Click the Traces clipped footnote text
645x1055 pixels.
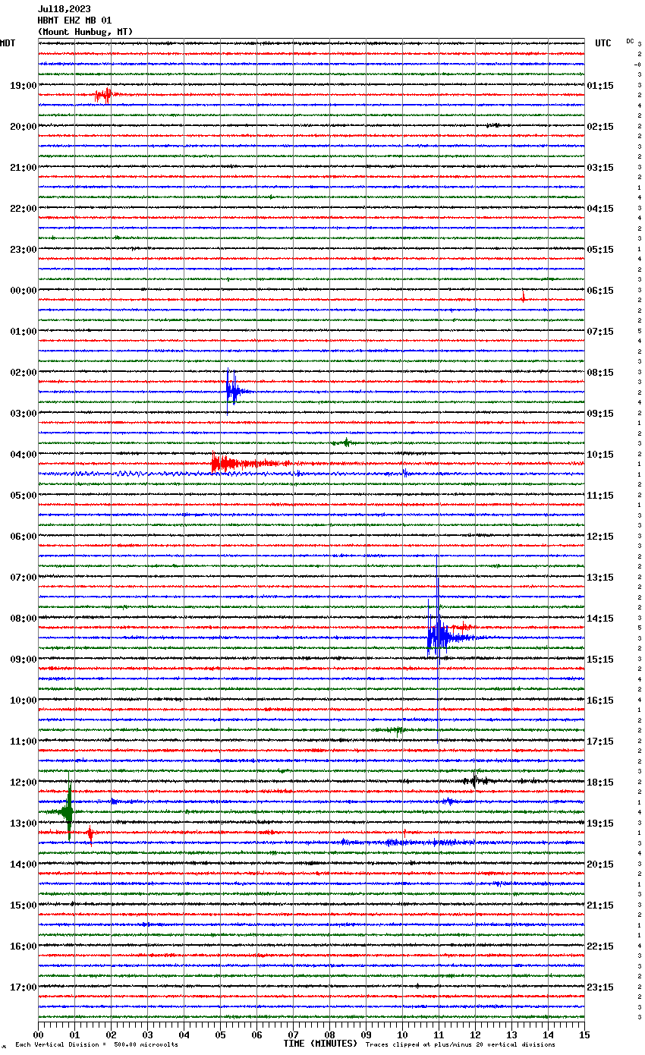click(460, 1045)
